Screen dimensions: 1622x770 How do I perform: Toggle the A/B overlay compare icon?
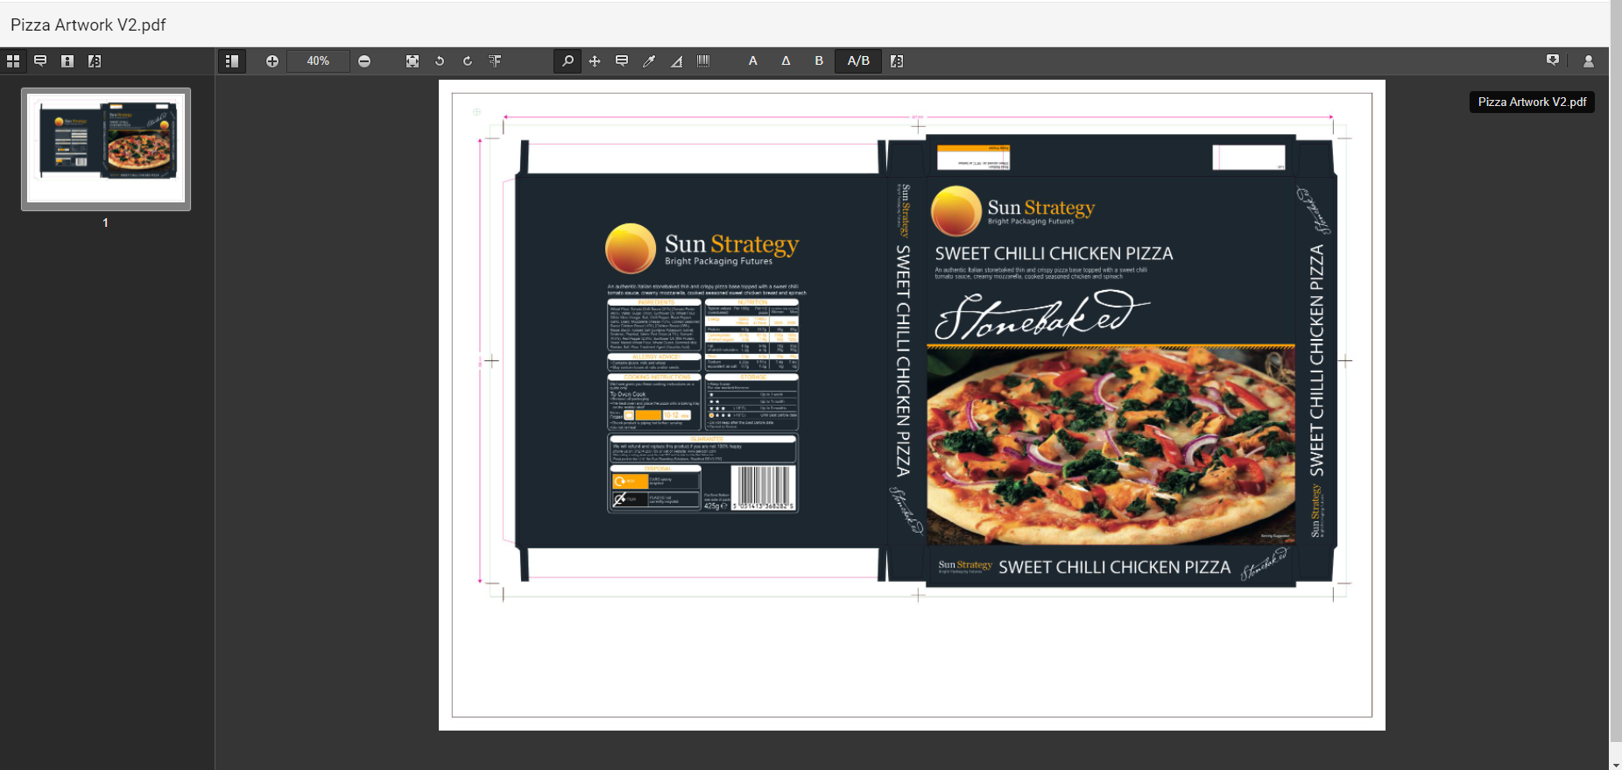coord(897,61)
